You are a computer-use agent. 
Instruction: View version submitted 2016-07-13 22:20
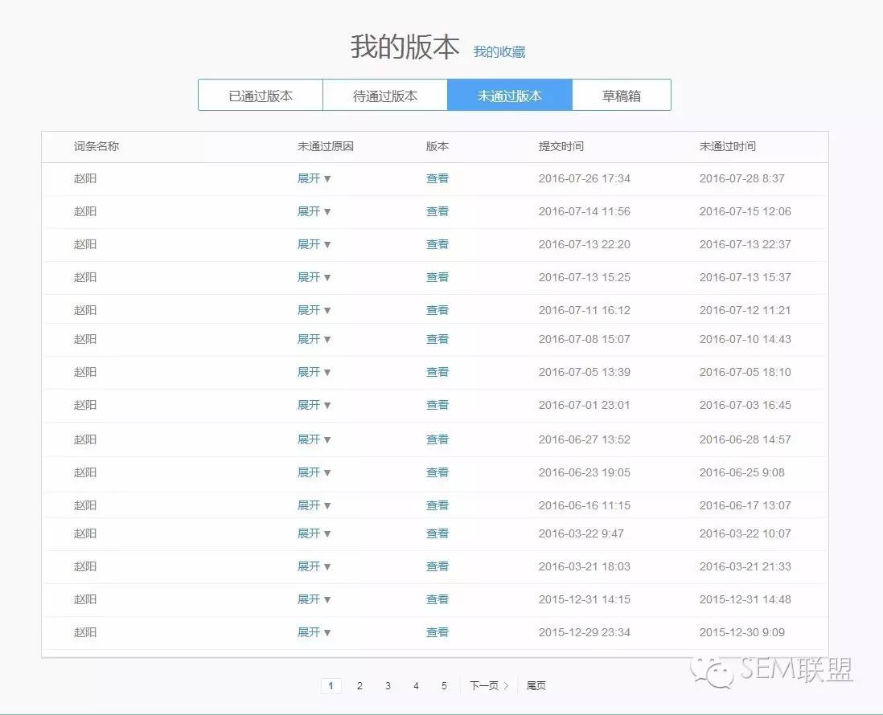(x=437, y=244)
